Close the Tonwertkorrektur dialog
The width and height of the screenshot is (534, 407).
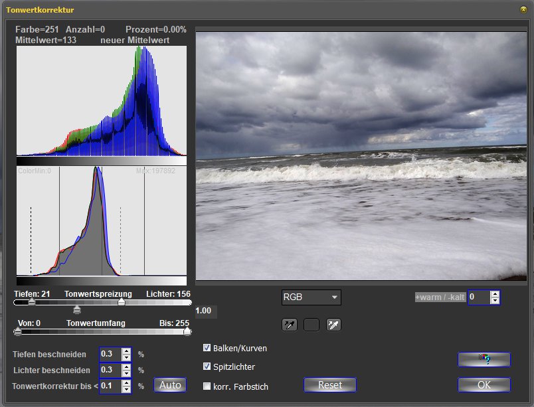coord(524,11)
